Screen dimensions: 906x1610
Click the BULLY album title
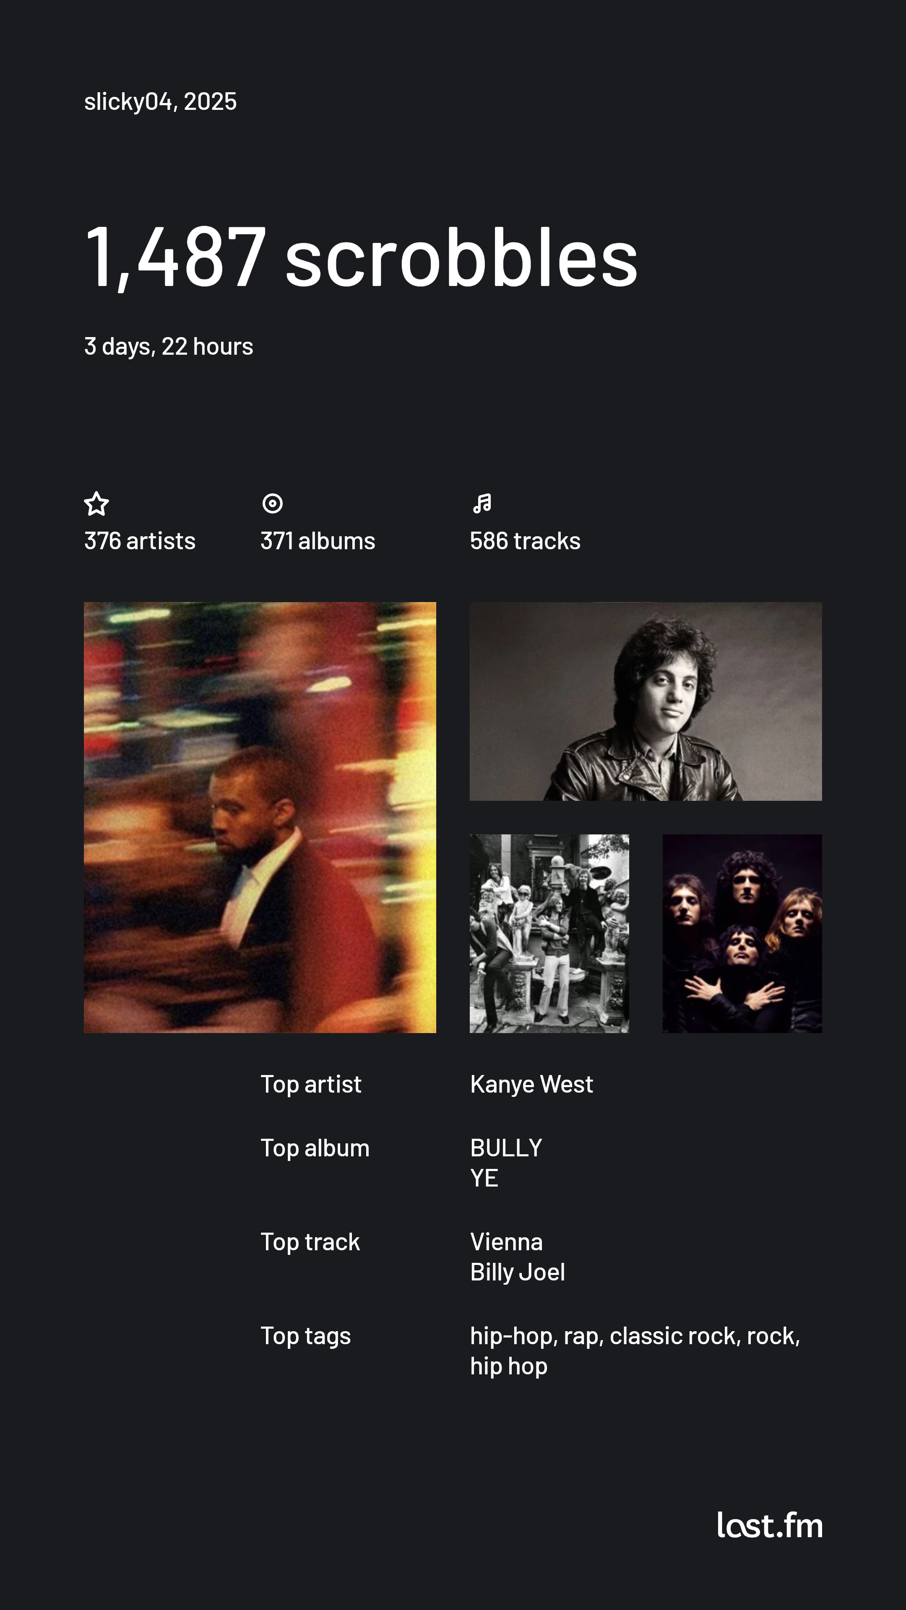point(506,1148)
